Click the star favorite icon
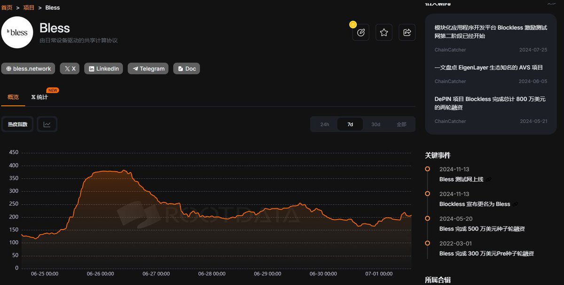This screenshot has width=564, height=285. (384, 32)
